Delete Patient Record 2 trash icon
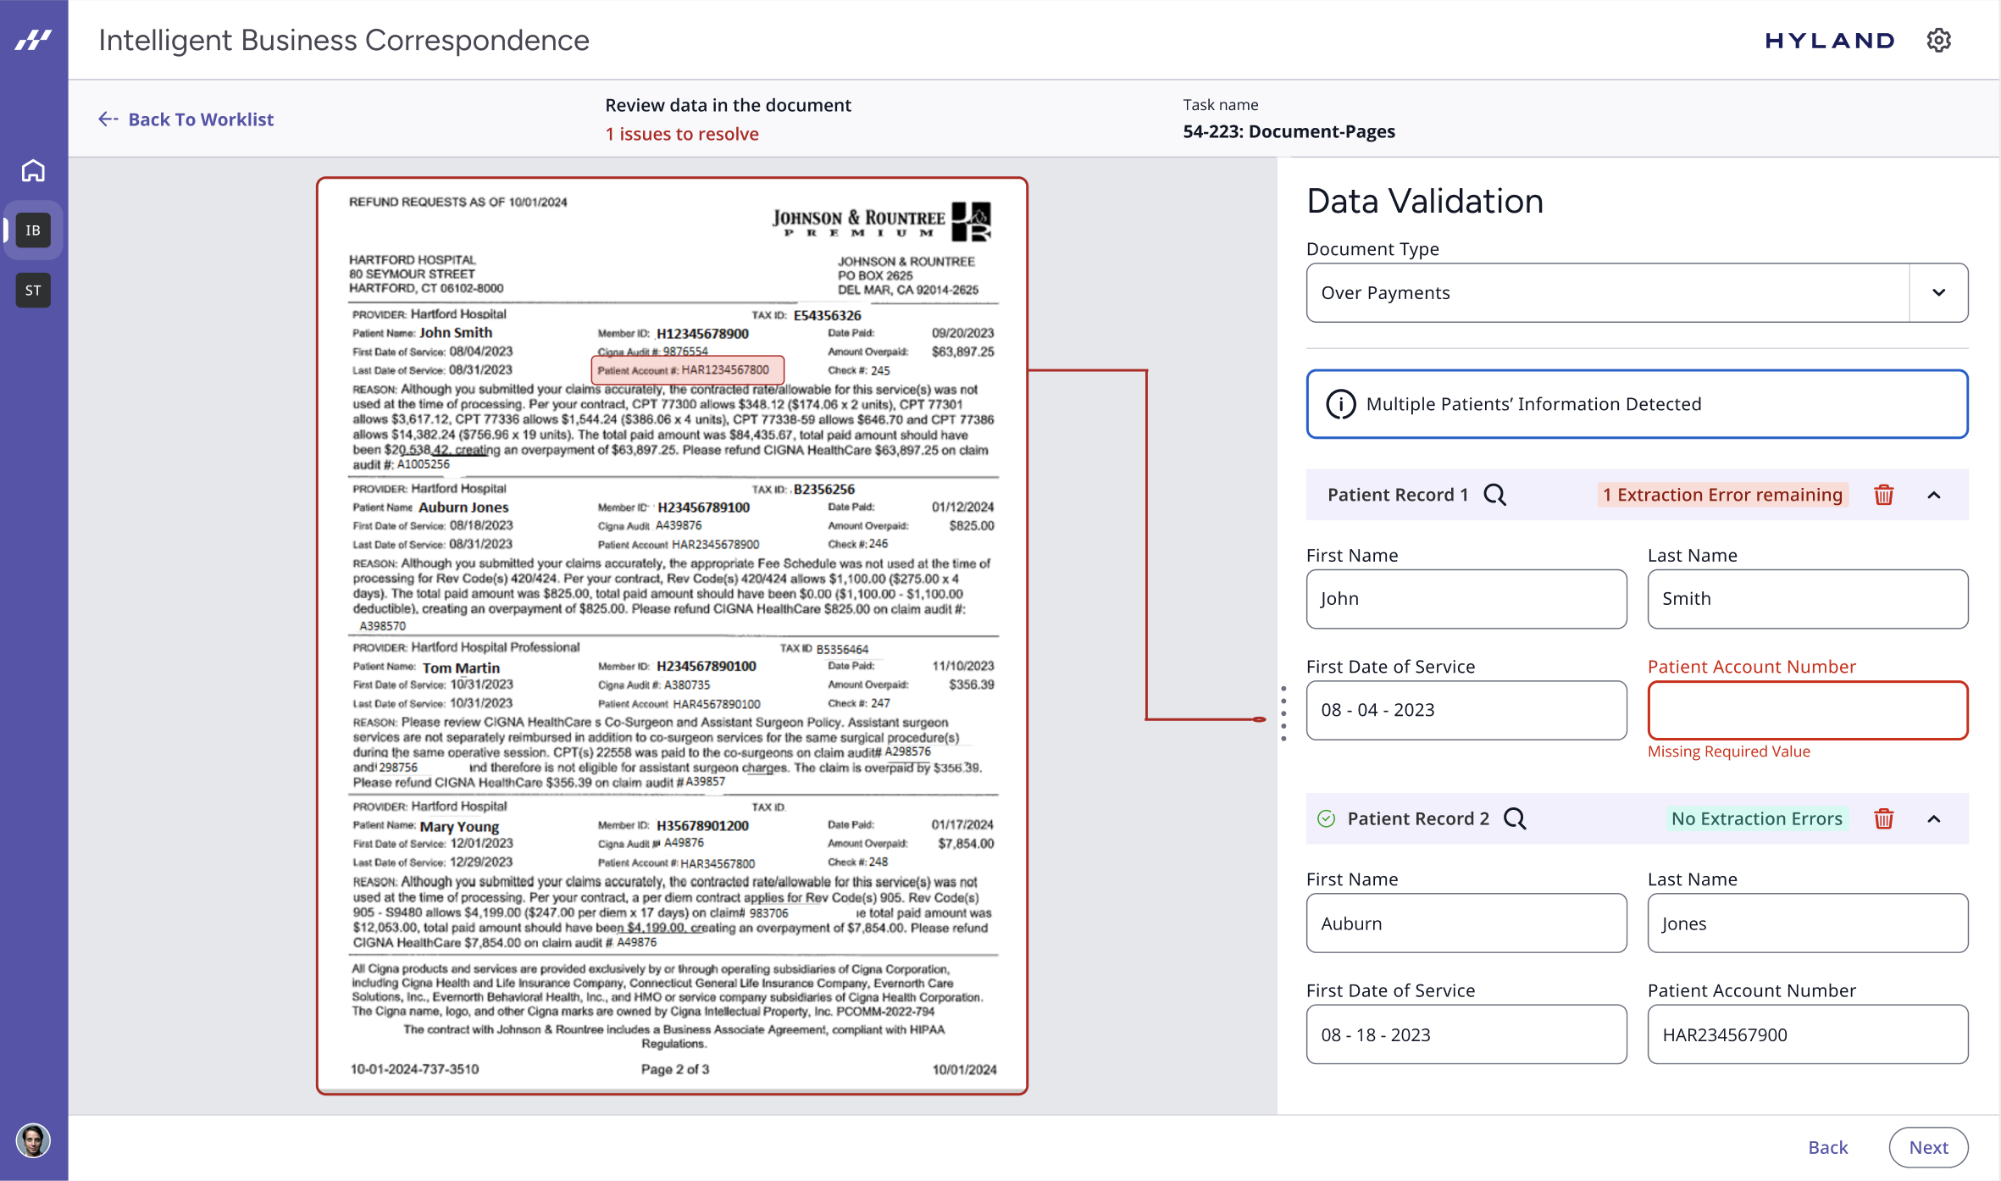 pyautogui.click(x=1883, y=818)
